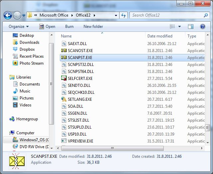Select Homegroup in navigation pane
Viewport: 213px width, 174px height.
(x=24, y=119)
